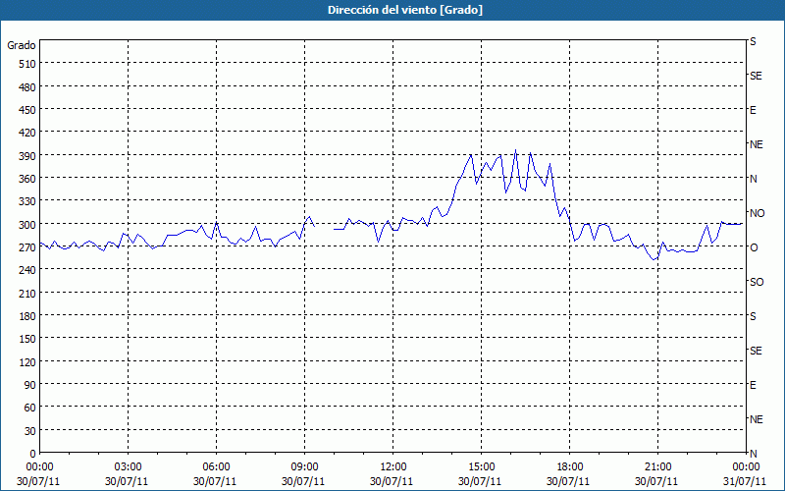785x491 pixels.
Task: Click the 30/07/11 date under 12:00
Action: click(392, 481)
